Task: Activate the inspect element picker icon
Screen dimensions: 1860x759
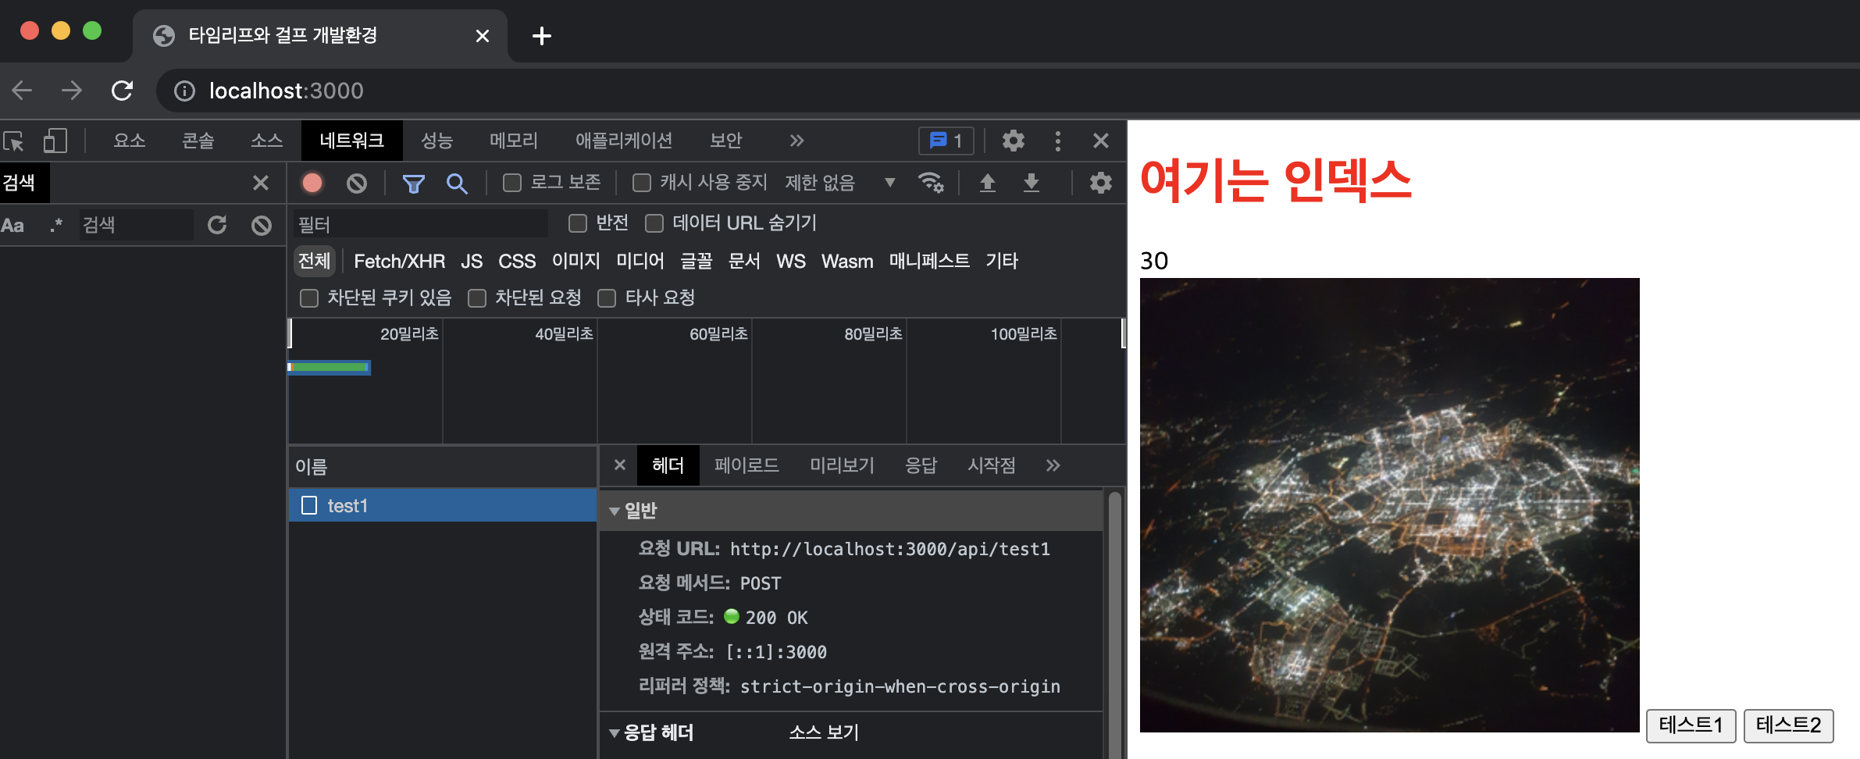Action: click(x=14, y=141)
